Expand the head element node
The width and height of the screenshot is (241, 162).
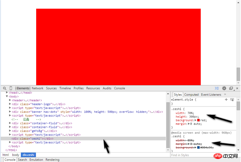tap(7, 92)
